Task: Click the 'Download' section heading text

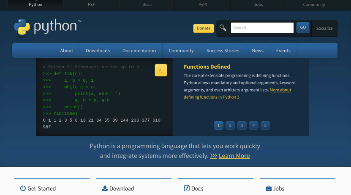Action: [x=122, y=189]
